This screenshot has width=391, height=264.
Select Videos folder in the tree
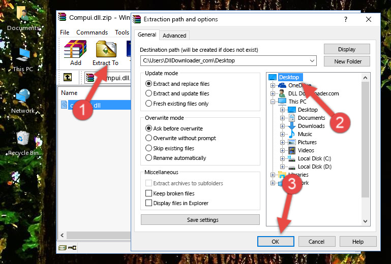tap(306, 150)
